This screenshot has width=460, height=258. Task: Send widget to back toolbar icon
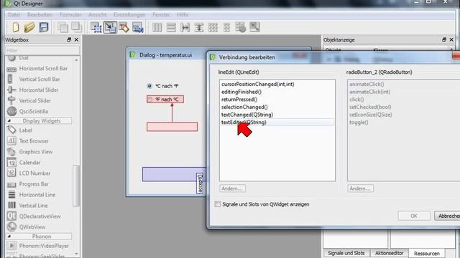click(x=63, y=27)
